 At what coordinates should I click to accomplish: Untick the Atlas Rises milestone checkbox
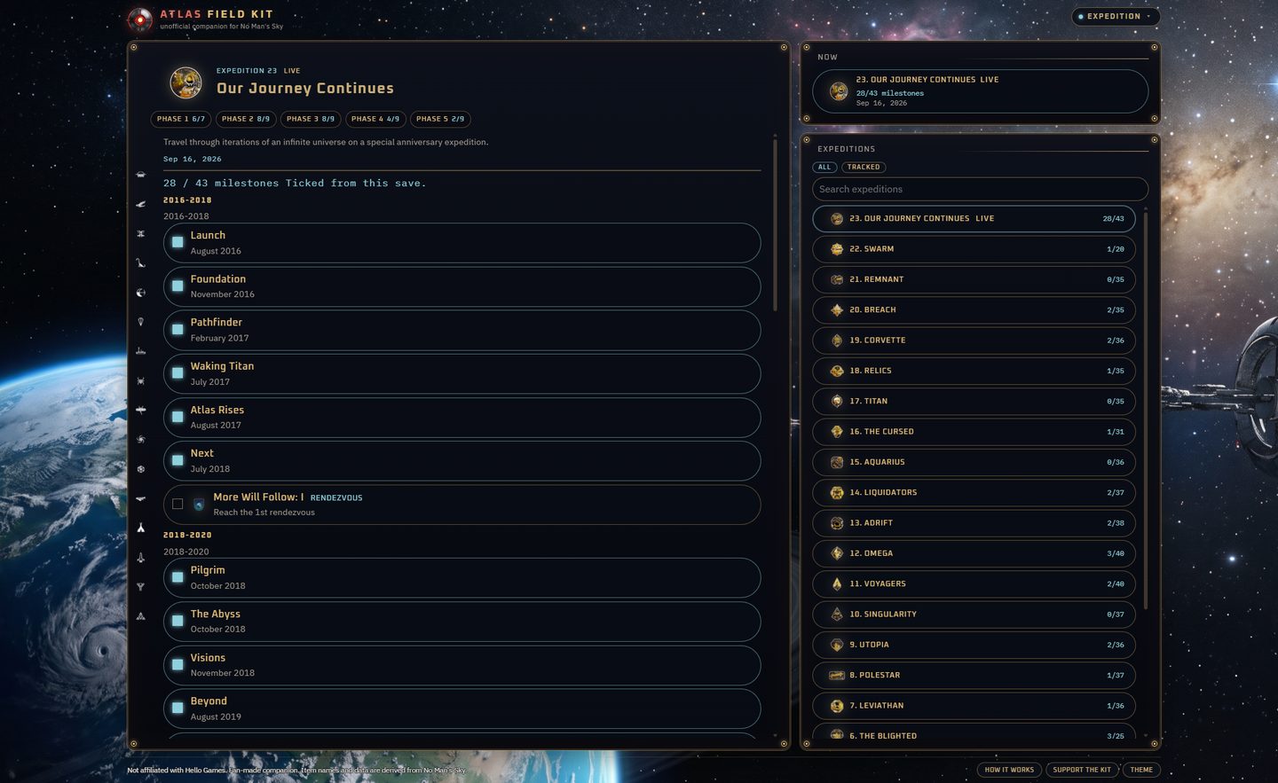[177, 417]
